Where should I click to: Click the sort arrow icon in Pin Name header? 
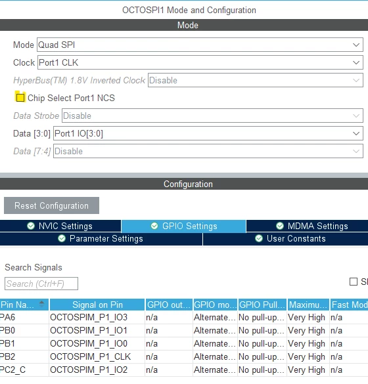[x=41, y=304]
